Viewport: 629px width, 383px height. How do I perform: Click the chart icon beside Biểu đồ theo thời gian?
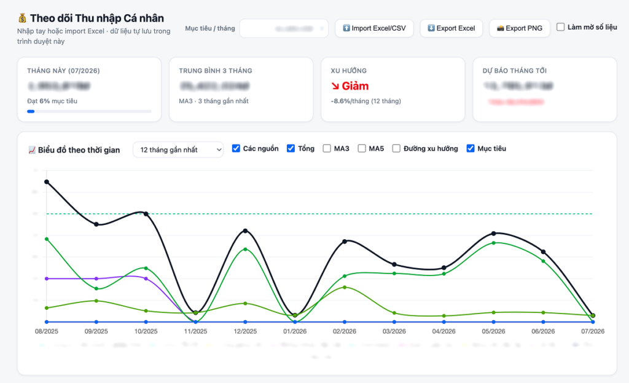point(32,150)
